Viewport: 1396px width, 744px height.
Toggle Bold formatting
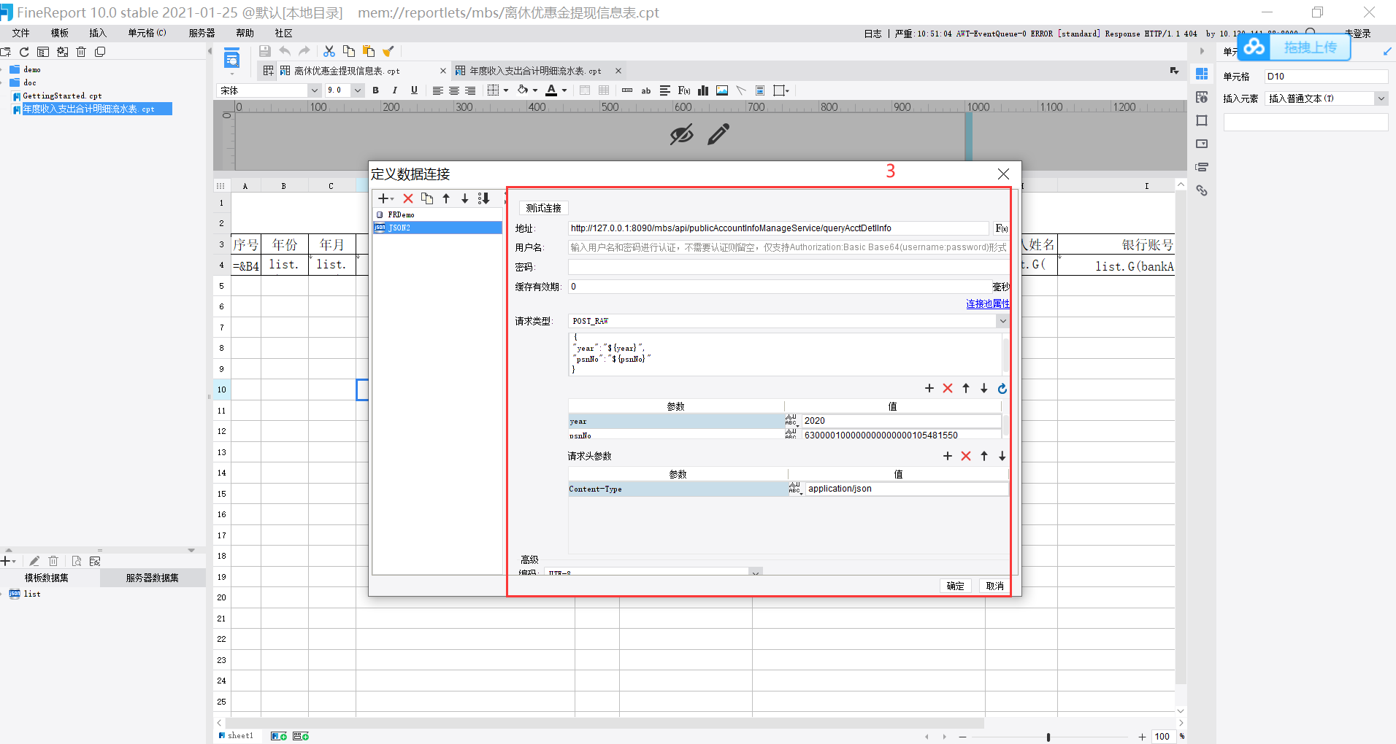click(376, 90)
